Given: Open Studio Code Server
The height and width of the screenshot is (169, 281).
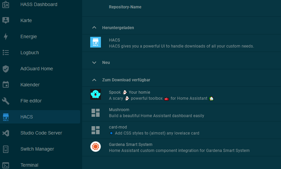Looking at the screenshot, I should (x=41, y=133).
